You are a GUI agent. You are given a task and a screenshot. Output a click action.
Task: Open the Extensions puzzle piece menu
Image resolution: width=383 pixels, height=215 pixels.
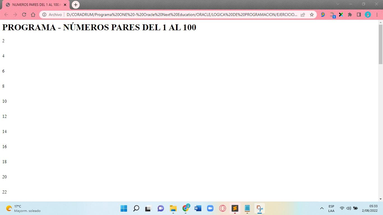(350, 14)
